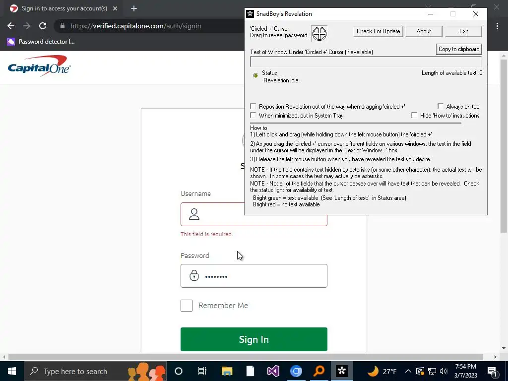Image resolution: width=508 pixels, height=381 pixels.
Task: Enable When minimized, put in System Tray
Action: click(x=253, y=115)
